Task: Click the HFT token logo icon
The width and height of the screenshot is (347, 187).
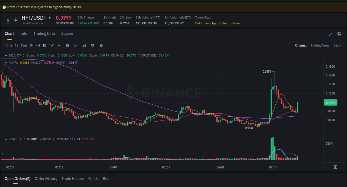Action: click(x=16, y=20)
